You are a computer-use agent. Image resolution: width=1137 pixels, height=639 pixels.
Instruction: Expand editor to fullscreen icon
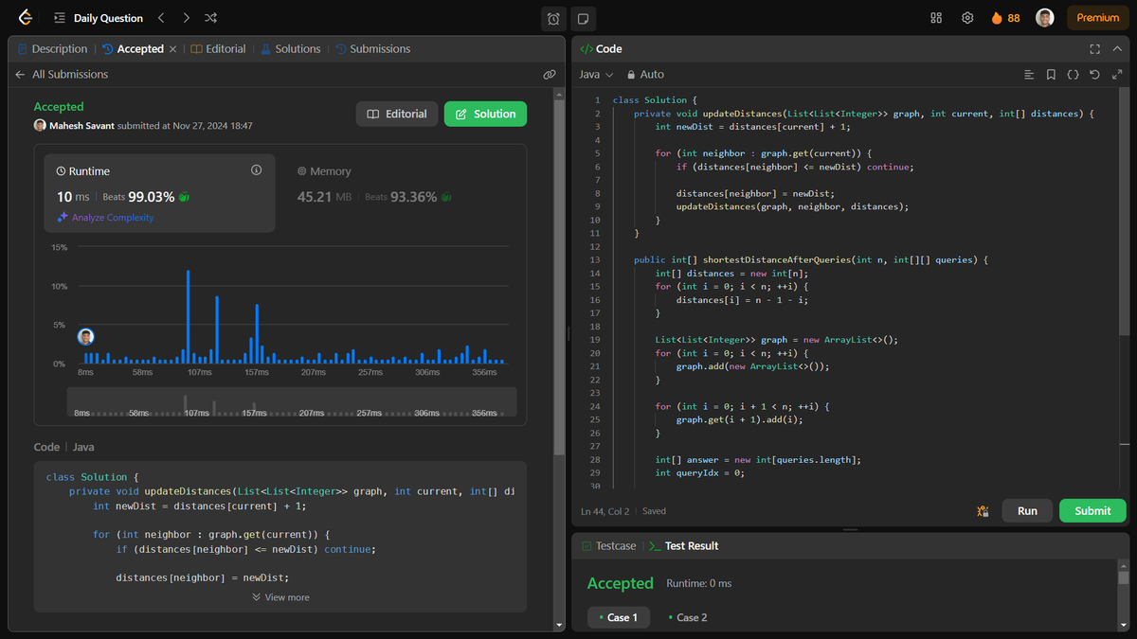click(x=1118, y=74)
